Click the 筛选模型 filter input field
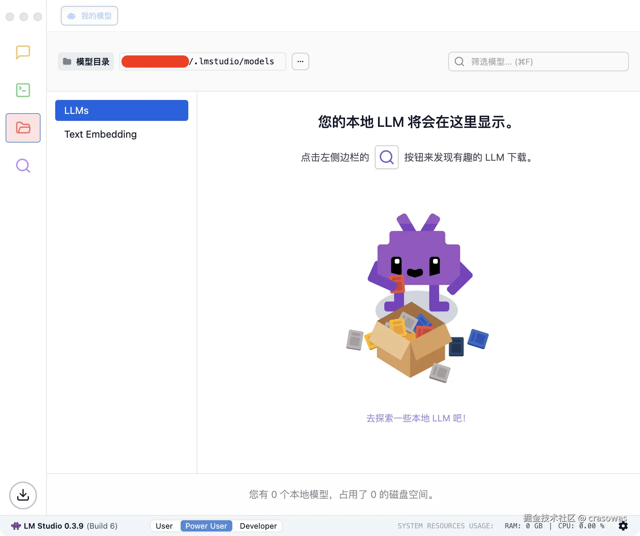The width and height of the screenshot is (640, 536). coord(538,61)
